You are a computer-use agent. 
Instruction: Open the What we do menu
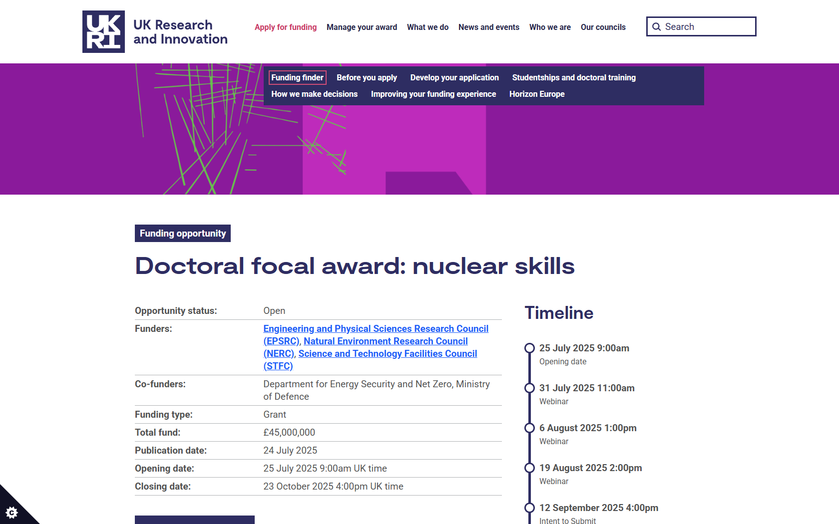[x=427, y=27]
